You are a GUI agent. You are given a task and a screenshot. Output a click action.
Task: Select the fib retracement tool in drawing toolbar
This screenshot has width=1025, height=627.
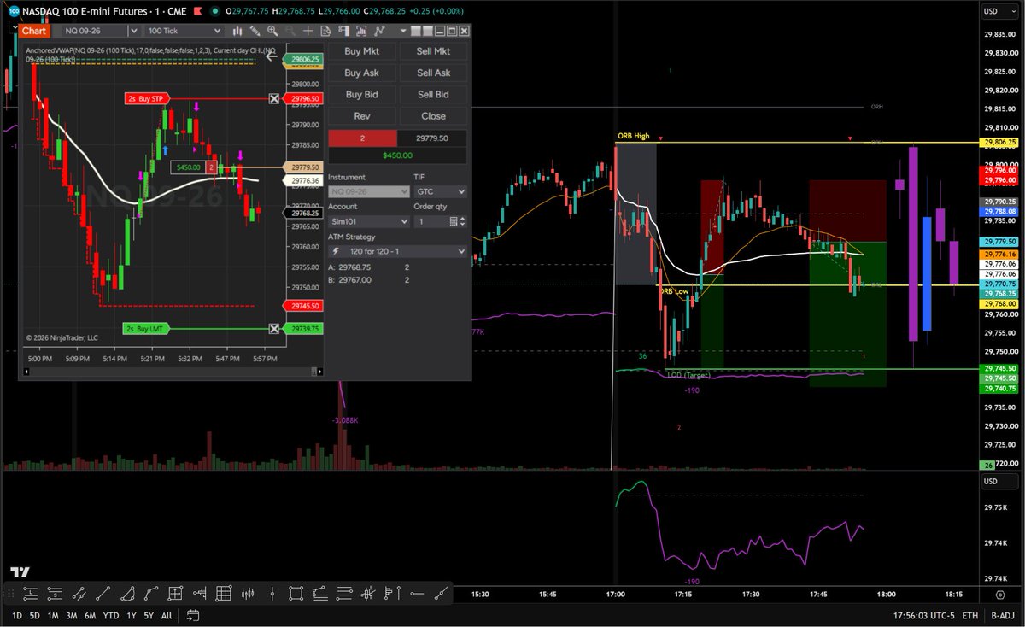coord(319,594)
